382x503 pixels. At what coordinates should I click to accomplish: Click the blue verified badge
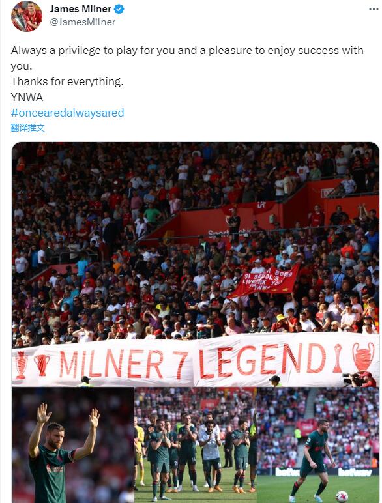click(x=119, y=9)
